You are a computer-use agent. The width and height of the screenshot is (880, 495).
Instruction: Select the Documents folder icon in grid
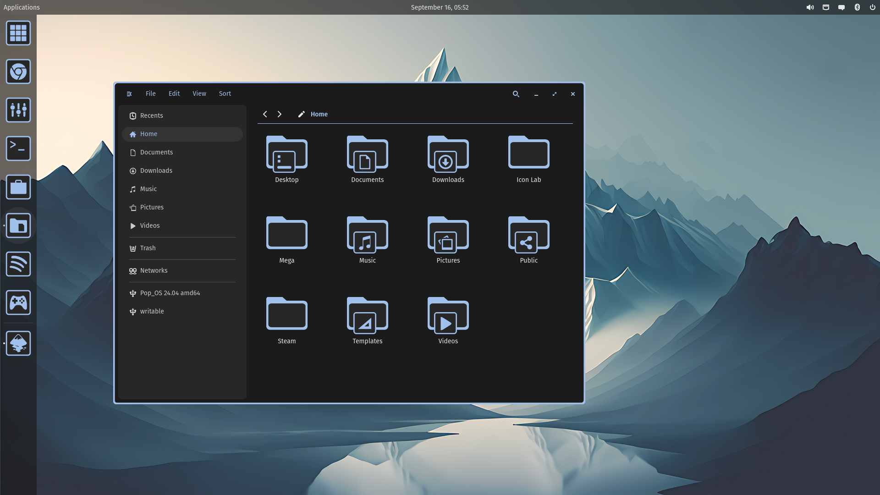(x=368, y=154)
